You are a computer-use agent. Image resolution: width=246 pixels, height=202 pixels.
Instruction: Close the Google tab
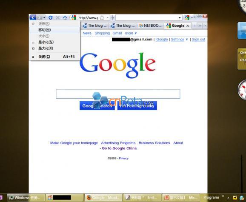[188, 26]
